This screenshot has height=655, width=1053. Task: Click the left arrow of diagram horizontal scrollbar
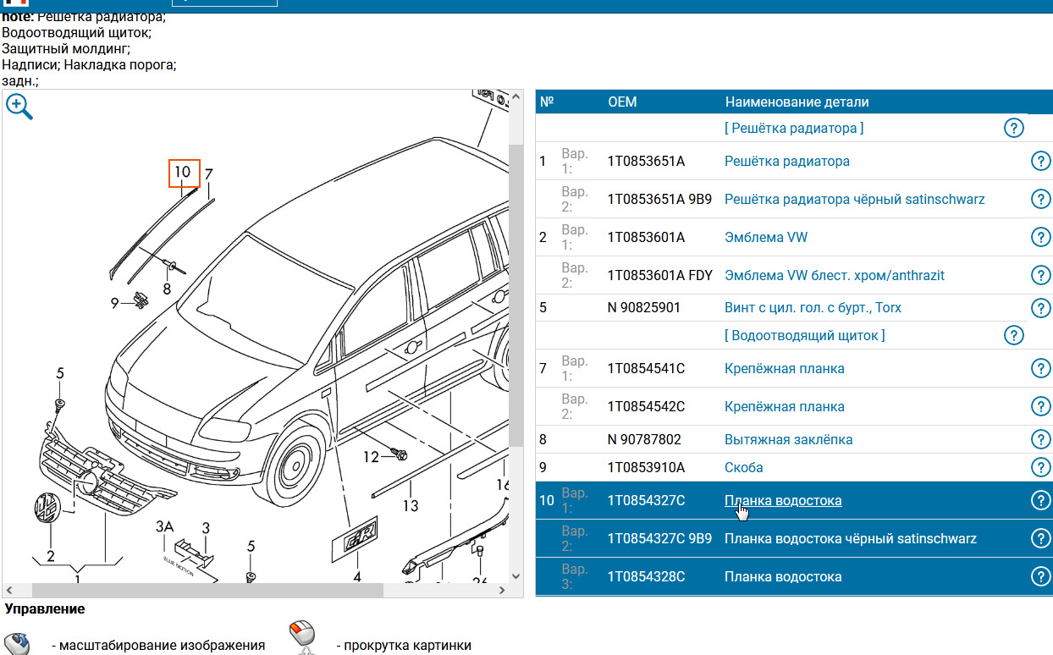tap(9, 590)
